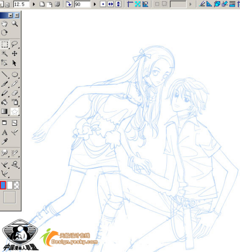The width and height of the screenshot is (240, 252).
Task: Minimize the floating tool palette
Action: click(x=10, y=15)
